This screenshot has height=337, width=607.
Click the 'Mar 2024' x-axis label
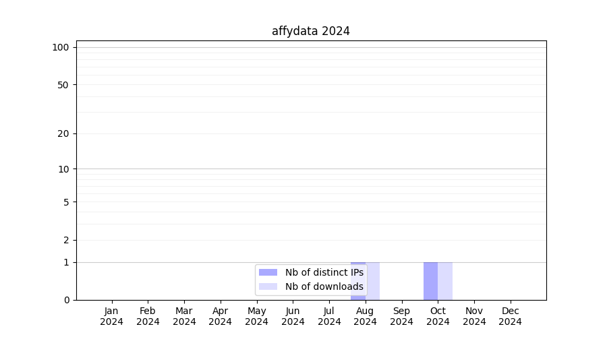(x=184, y=316)
